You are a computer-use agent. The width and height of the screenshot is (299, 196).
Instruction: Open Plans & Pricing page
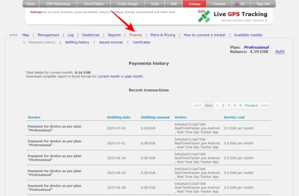coord(163,35)
